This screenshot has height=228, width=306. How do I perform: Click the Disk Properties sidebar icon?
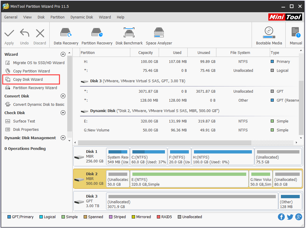pos(8,129)
